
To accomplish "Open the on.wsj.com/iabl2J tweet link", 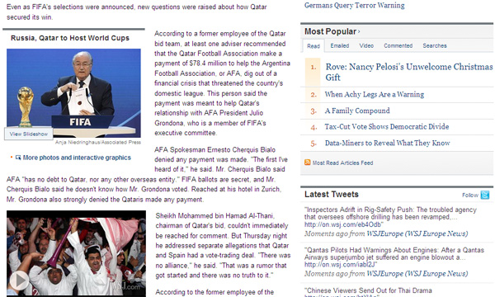I will pyautogui.click(x=340, y=265).
